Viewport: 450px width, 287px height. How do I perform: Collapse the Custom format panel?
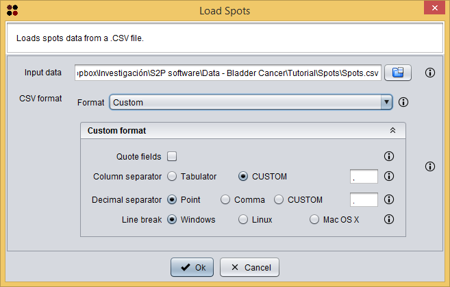[x=392, y=130]
